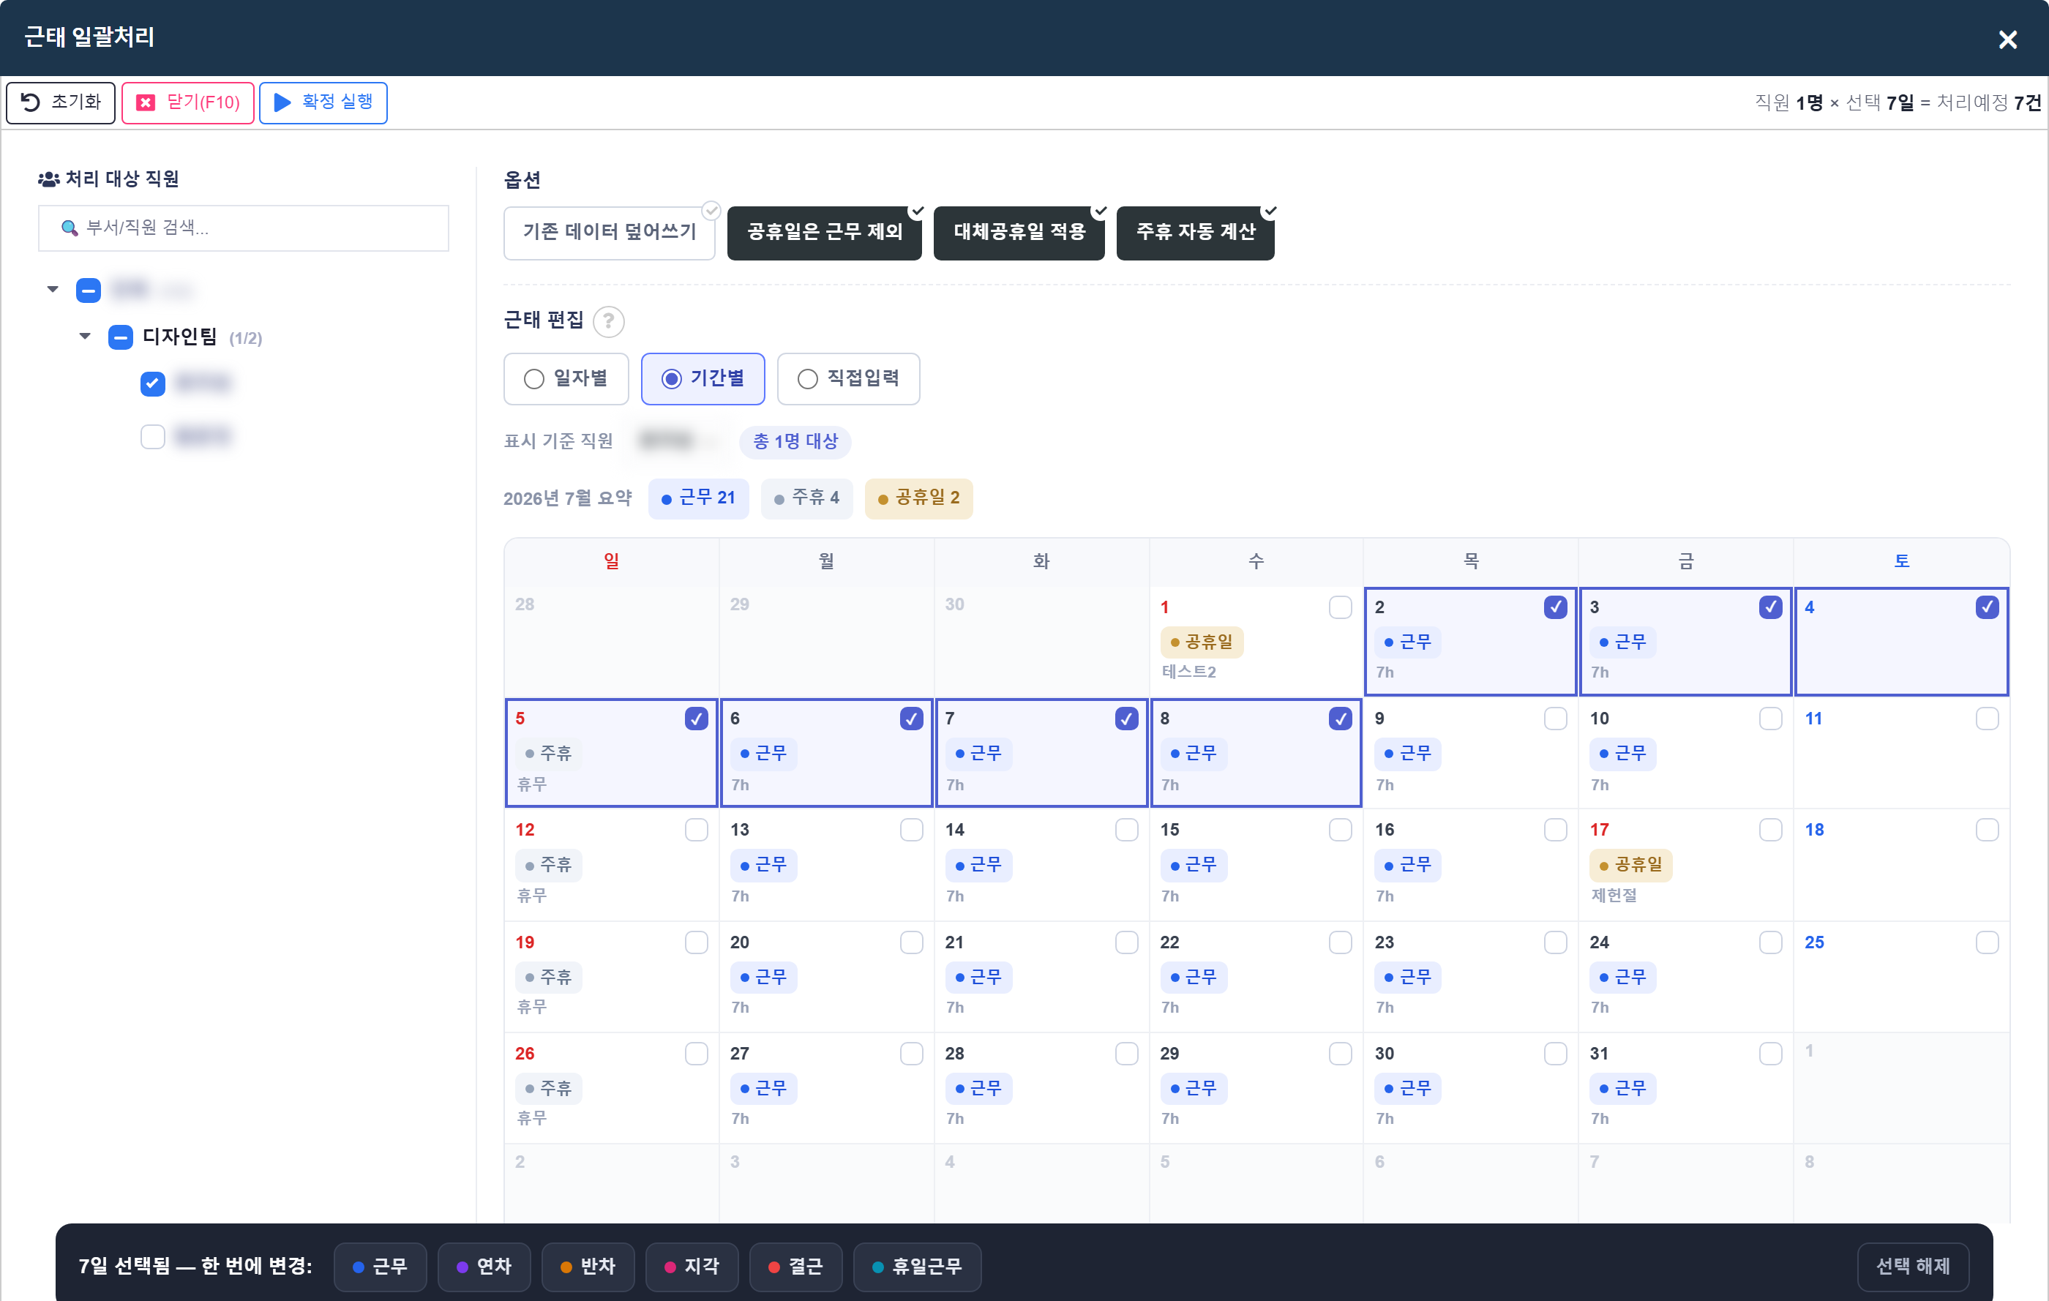Check the day 1 공휴일 checkbox
This screenshot has height=1301, width=2049.
tap(1340, 607)
